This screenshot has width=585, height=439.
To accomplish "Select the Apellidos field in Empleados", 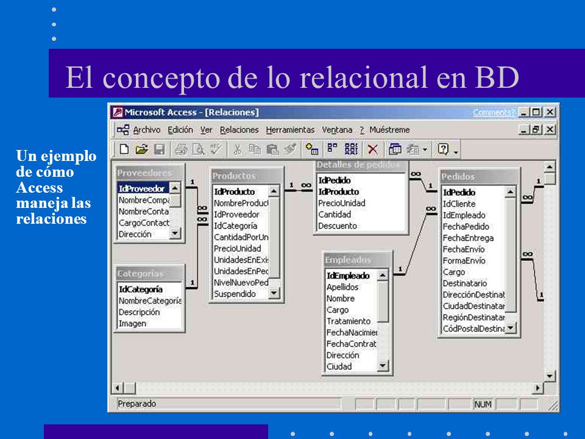I will [x=352, y=287].
